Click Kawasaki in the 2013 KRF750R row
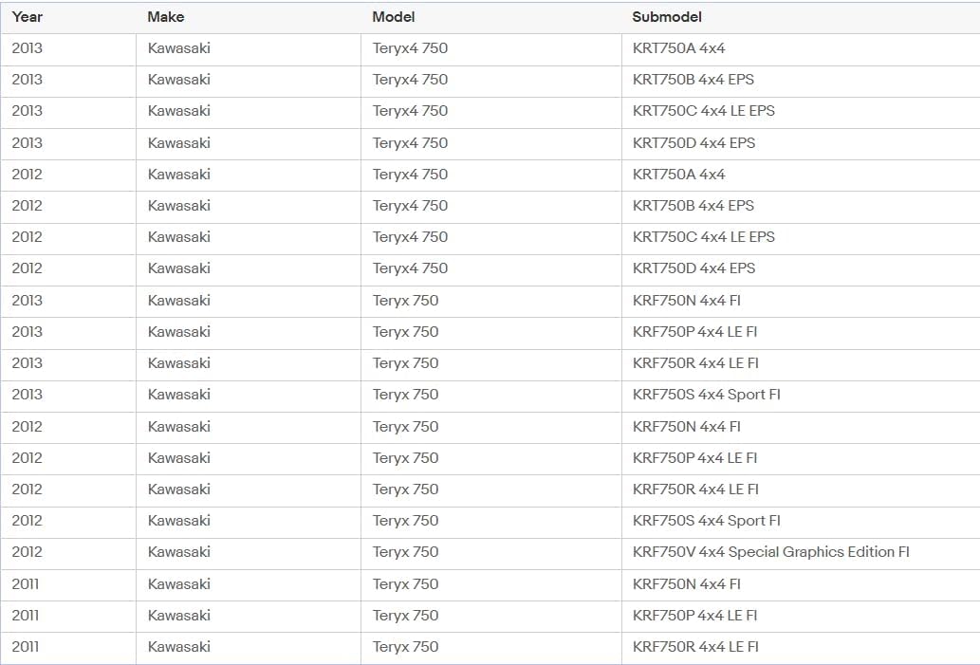Screen dimensions: 980x665 (x=178, y=362)
